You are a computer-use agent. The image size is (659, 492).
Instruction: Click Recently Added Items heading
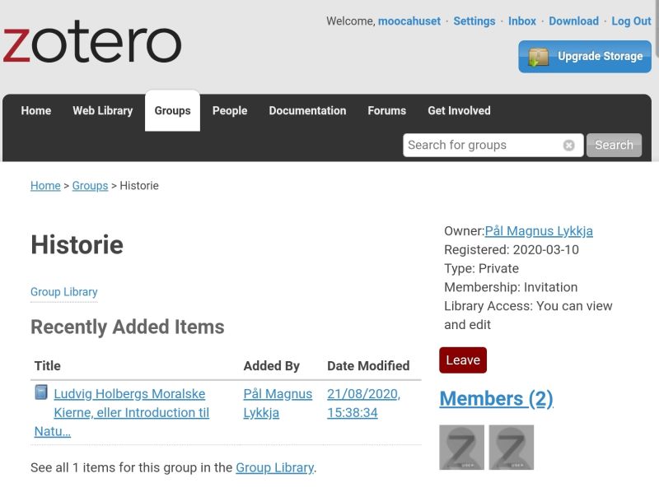[128, 327]
